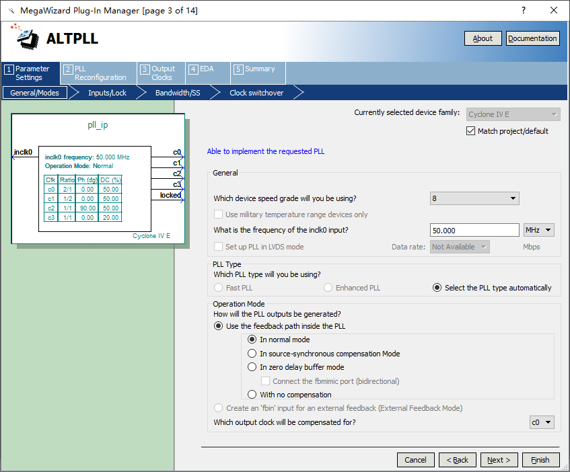This screenshot has width=570, height=472.
Task: Switch to EDA tab
Action: (207, 73)
